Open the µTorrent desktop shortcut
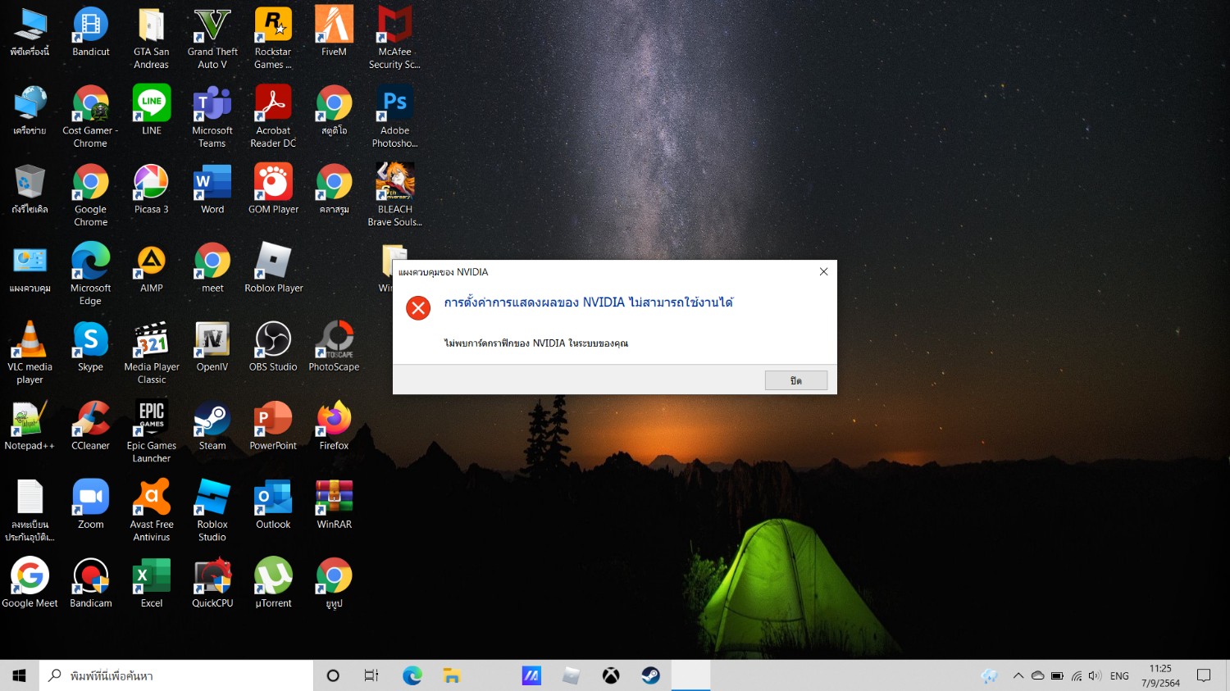Image resolution: width=1230 pixels, height=691 pixels. click(273, 583)
